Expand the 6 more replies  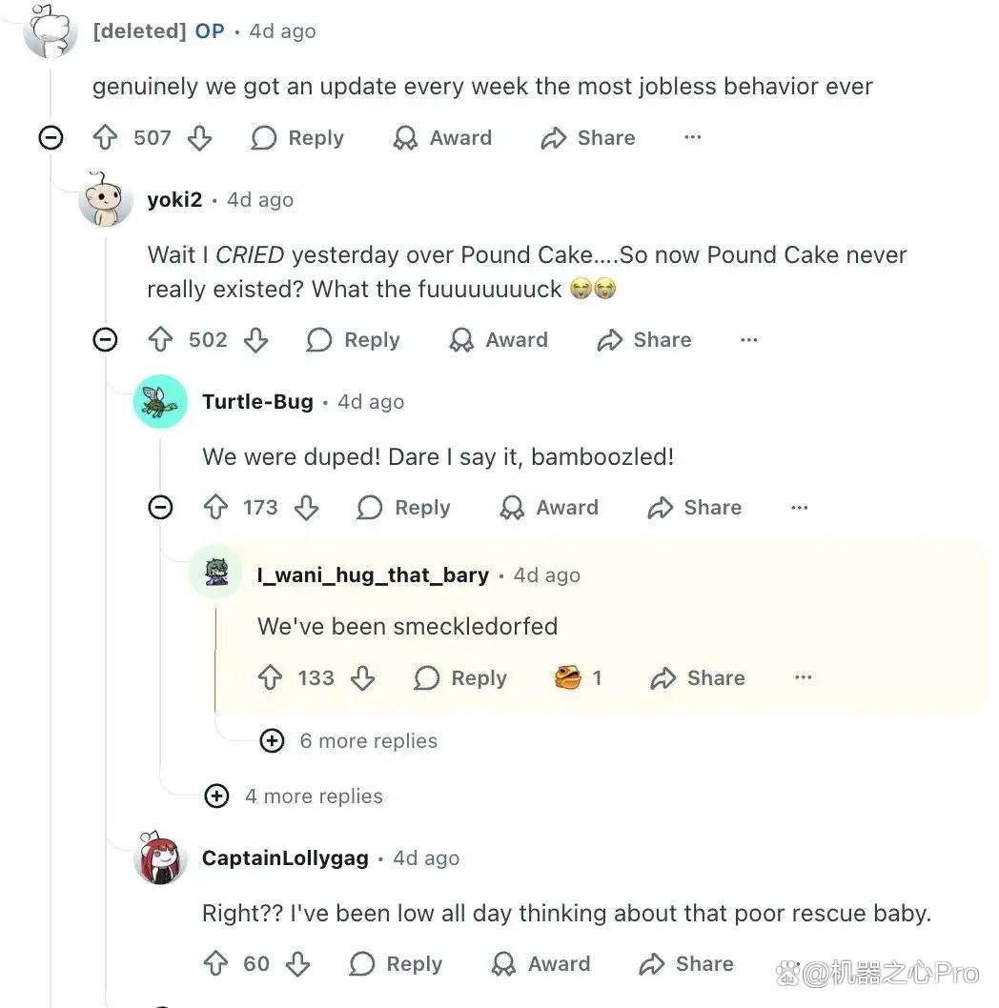[x=349, y=740]
